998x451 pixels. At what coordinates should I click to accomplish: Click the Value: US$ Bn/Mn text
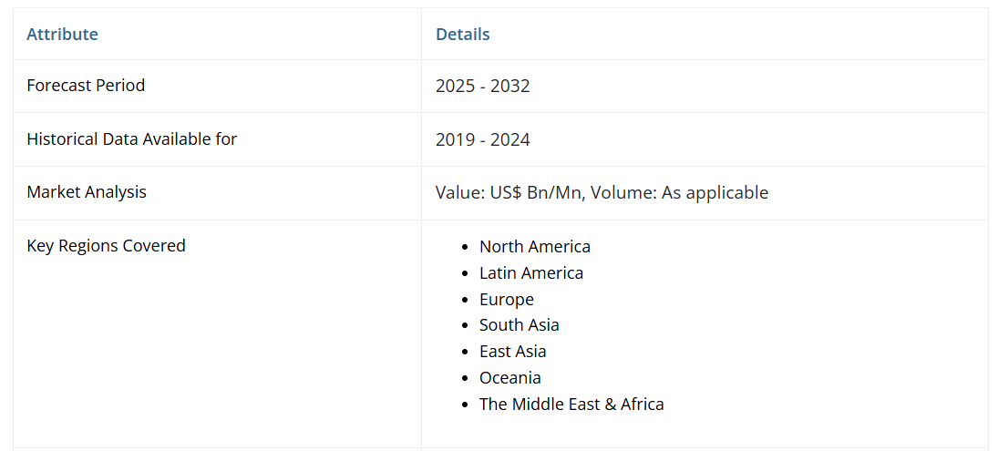point(510,193)
